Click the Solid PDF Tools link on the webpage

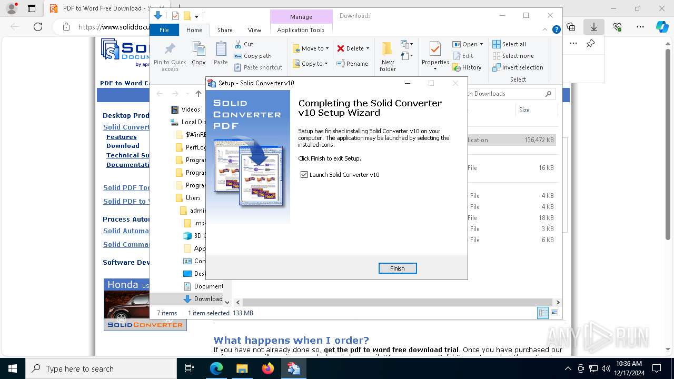click(126, 187)
